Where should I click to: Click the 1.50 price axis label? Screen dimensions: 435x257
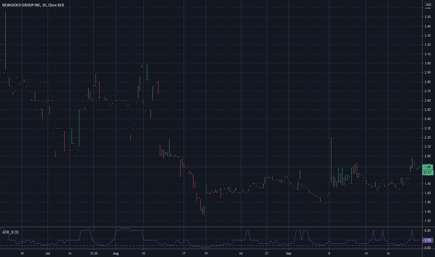(428, 202)
